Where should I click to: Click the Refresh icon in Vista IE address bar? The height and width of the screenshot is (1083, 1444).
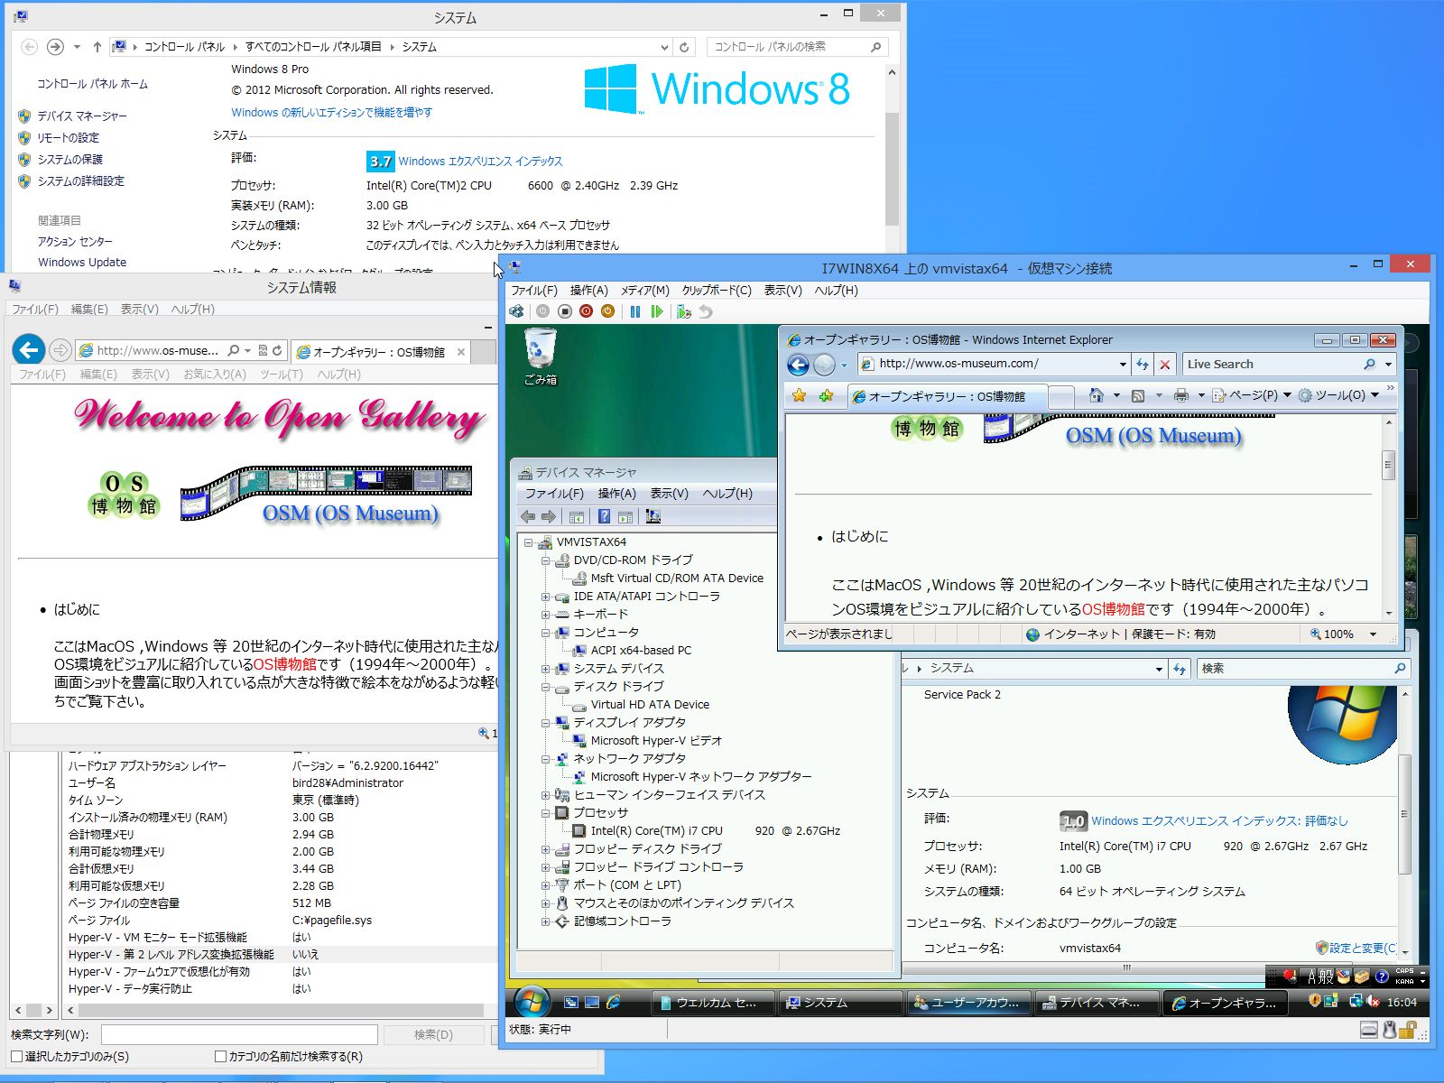pyautogui.click(x=1143, y=364)
